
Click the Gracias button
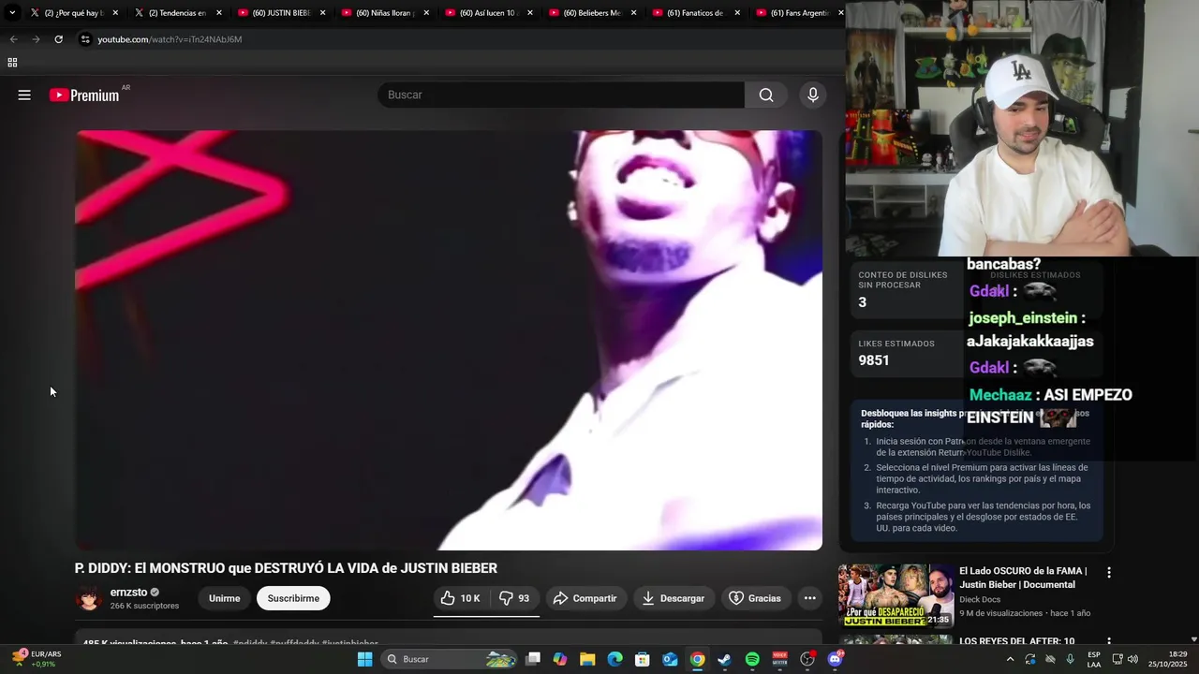tap(755, 598)
